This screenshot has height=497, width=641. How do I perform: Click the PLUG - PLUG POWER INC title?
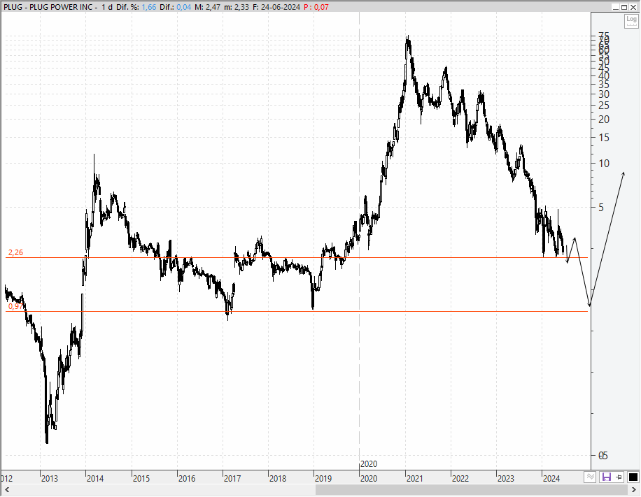coord(50,7)
